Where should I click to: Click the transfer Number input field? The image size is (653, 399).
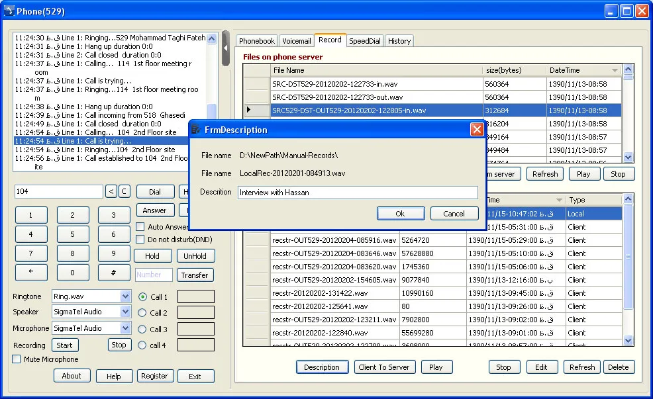tap(154, 275)
